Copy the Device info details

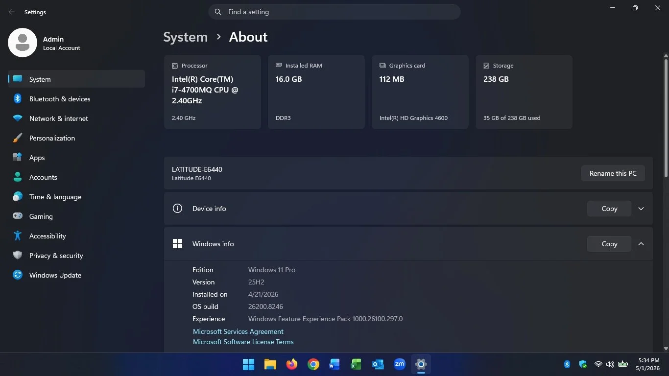(x=609, y=209)
